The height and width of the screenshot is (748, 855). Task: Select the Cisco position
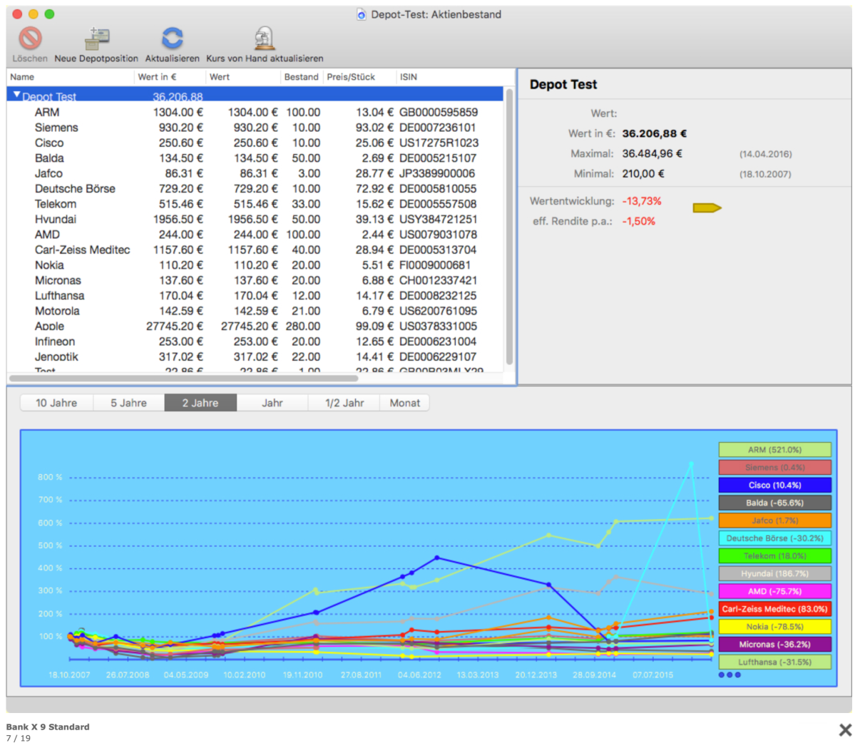click(x=255, y=143)
